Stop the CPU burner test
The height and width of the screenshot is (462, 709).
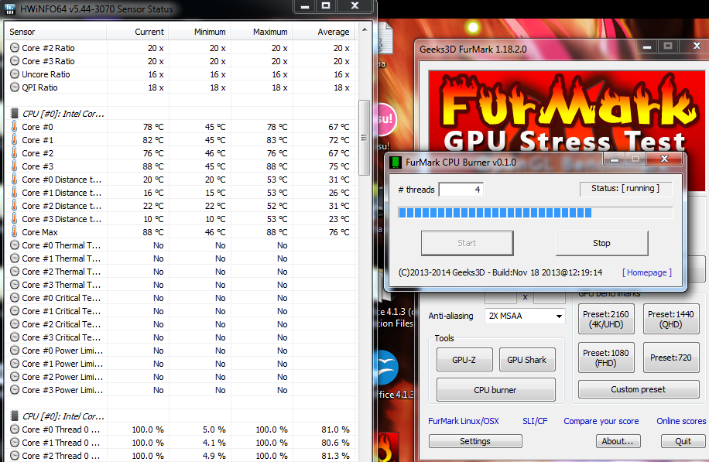coord(601,243)
